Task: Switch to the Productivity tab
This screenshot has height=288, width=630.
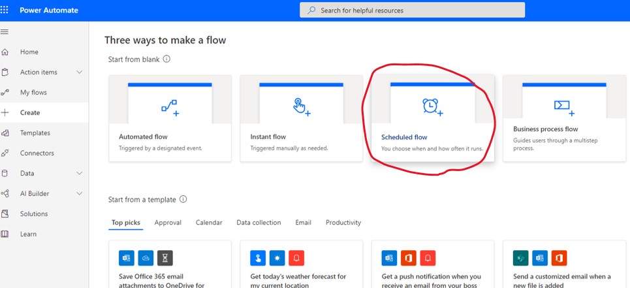Action: point(343,223)
